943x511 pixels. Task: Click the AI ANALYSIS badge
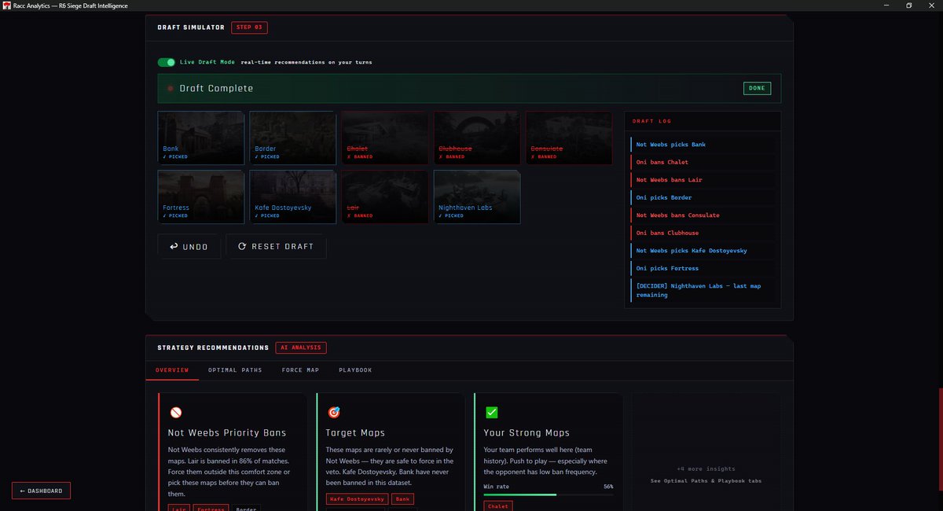click(x=301, y=347)
